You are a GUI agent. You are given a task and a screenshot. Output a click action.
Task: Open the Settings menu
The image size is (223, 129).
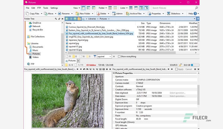coord(54,8)
